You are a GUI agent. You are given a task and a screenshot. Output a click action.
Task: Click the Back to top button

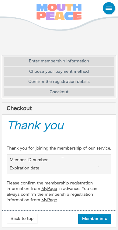[22, 219]
